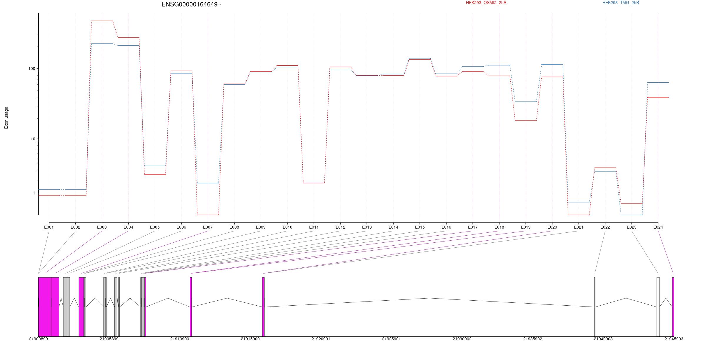Click genomic coordinate 21915900

click(250, 339)
